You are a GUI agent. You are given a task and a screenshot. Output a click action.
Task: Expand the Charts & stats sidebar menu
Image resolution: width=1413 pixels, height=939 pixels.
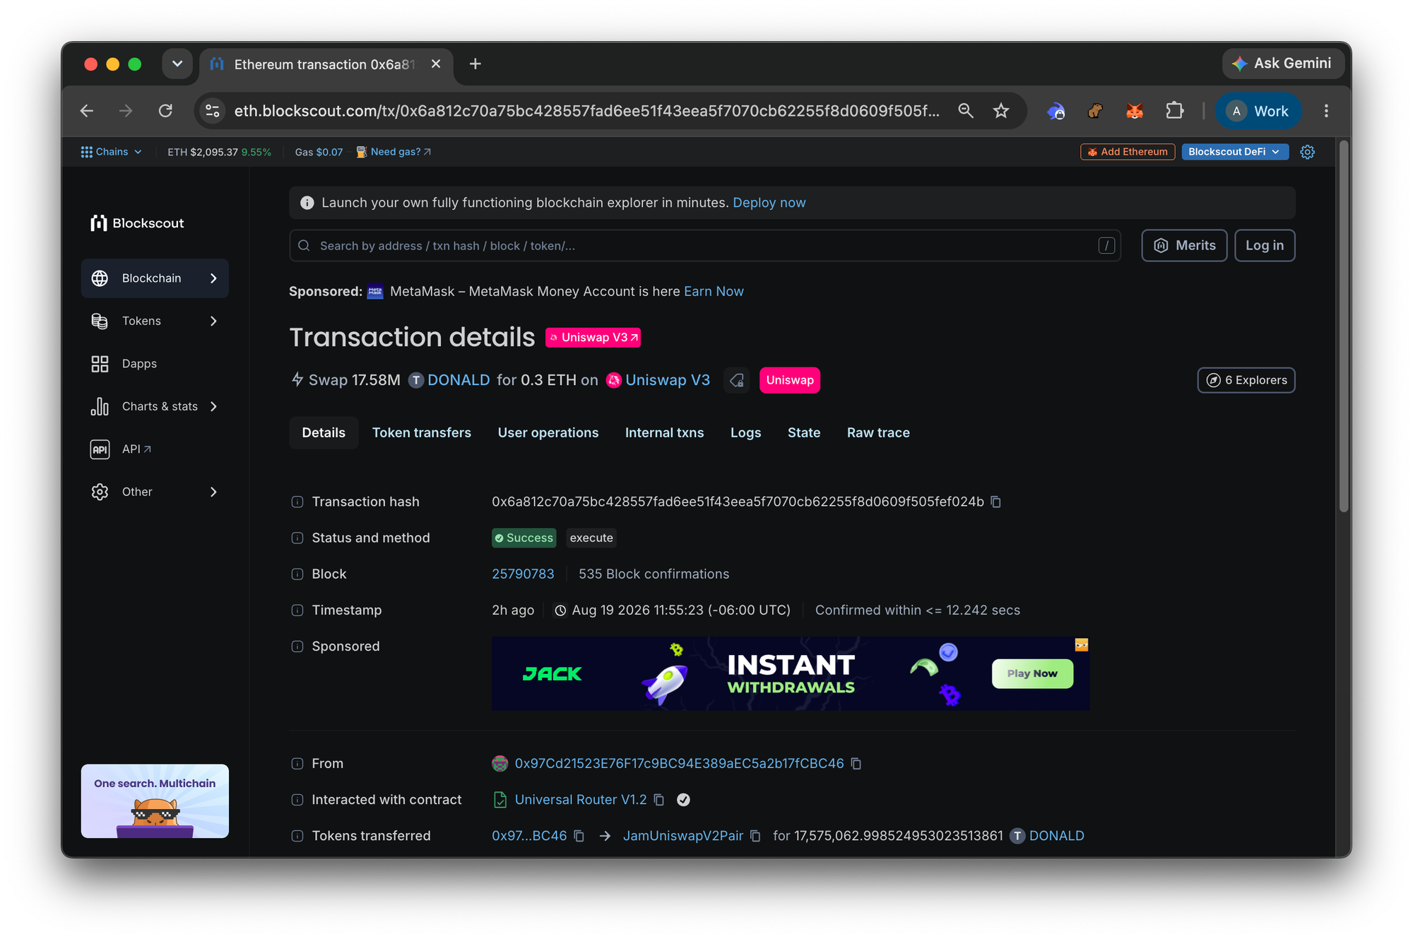click(155, 407)
